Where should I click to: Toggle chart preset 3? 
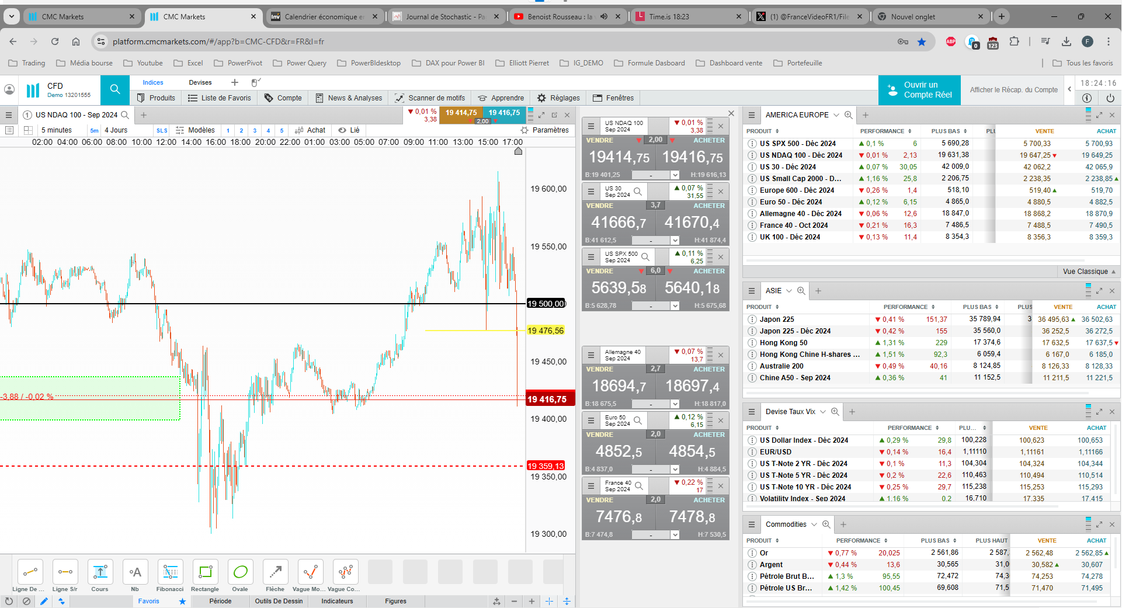tap(255, 130)
